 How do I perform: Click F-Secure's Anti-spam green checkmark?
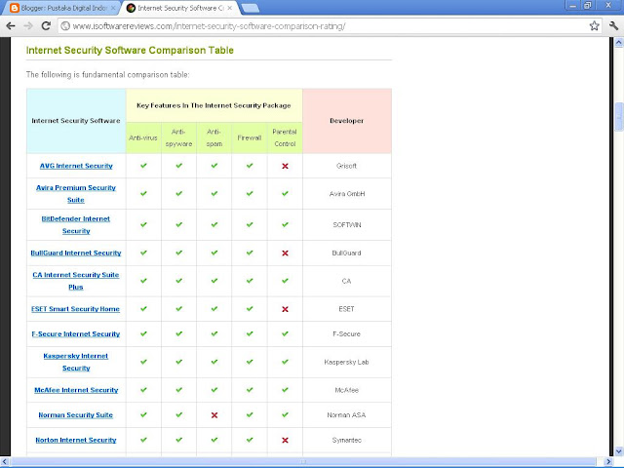(x=214, y=333)
